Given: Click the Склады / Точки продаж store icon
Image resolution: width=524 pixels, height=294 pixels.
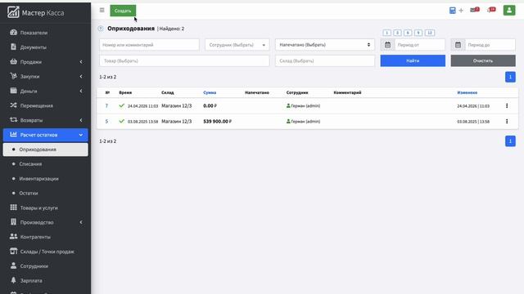Looking at the screenshot, I should 13,251.
